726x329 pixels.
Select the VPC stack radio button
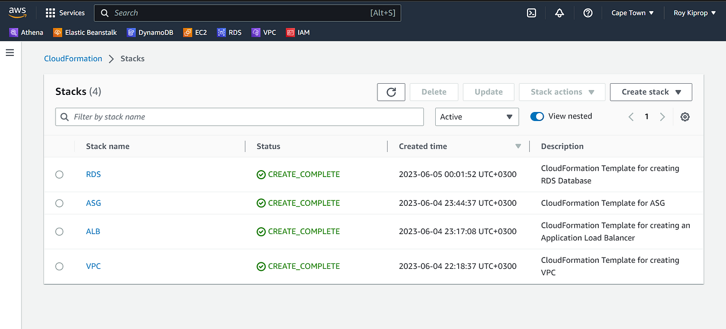coord(59,266)
